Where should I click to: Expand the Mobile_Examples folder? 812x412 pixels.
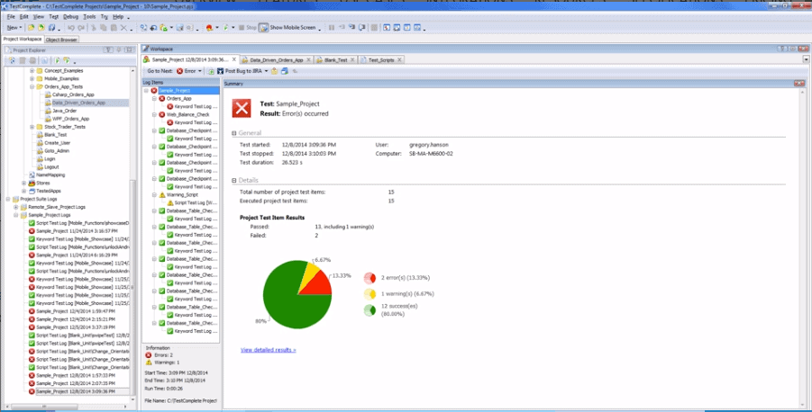32,78
